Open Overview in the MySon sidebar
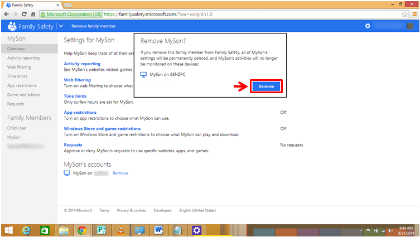 pos(29,49)
